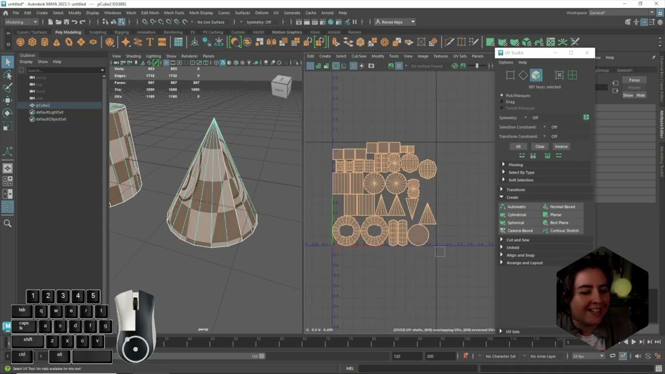Open the Modeling workspace dropdown
This screenshot has width=665, height=374.
point(21,22)
